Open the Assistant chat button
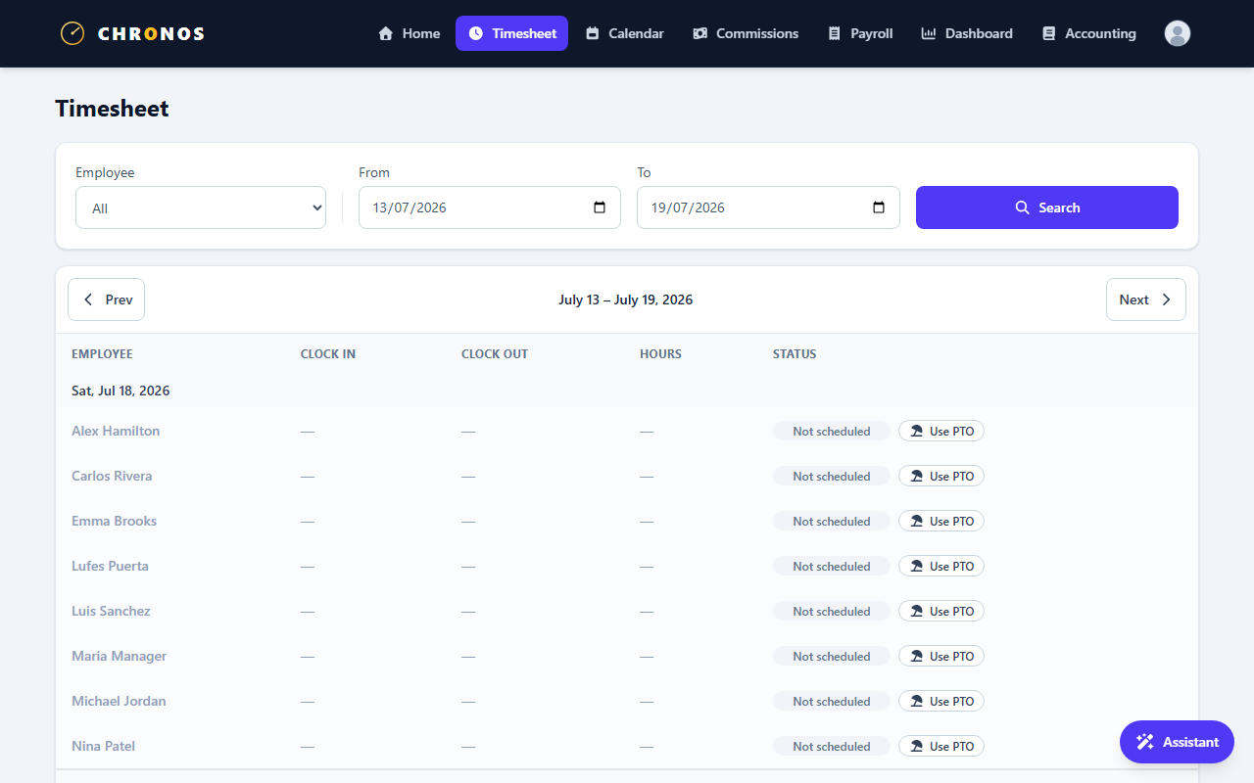The image size is (1254, 783). pos(1177,742)
